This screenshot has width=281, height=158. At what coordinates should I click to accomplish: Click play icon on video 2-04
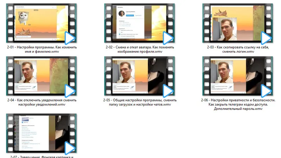(70, 91)
